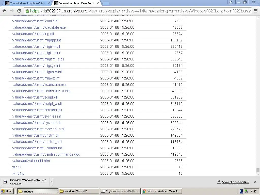Screen dimensions: 260x195
Task: Expand the download item options arrow
Action: (x=51, y=182)
